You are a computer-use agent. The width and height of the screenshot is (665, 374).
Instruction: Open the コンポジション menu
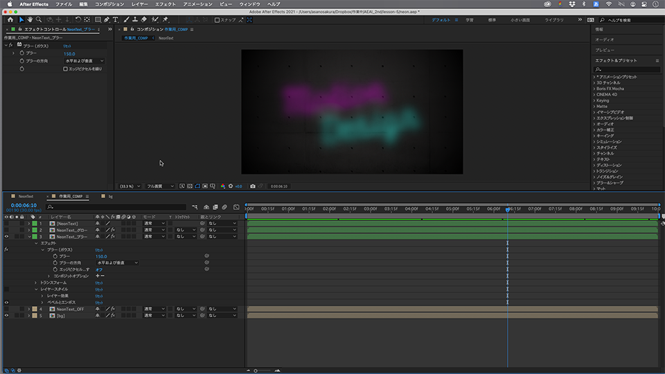click(109, 4)
